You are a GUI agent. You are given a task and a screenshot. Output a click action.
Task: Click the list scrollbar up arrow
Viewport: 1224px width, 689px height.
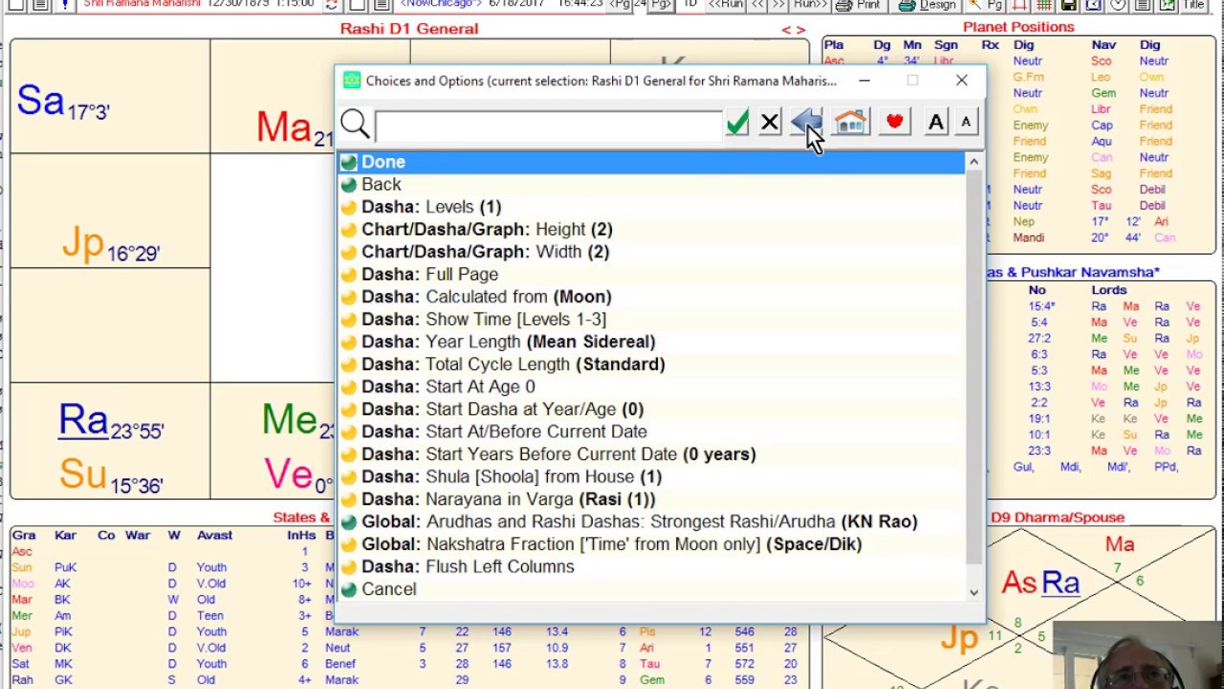tap(973, 162)
